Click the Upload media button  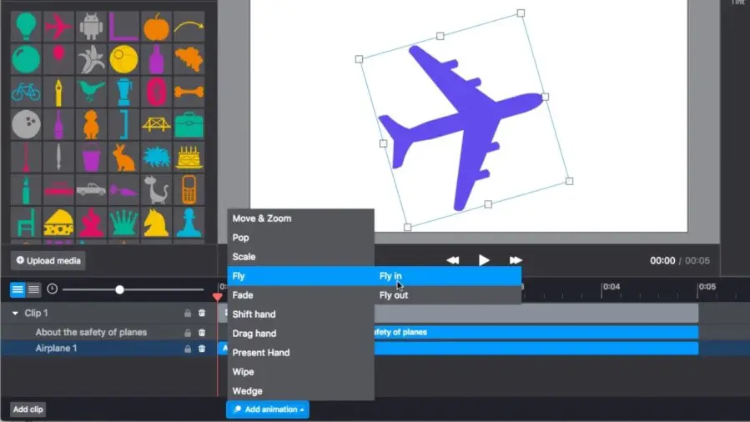pyautogui.click(x=48, y=260)
